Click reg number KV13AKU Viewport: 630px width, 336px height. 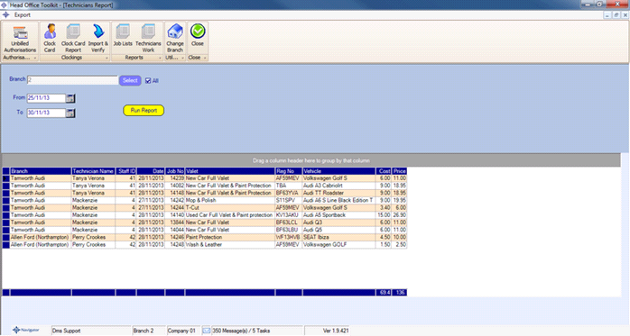point(289,215)
